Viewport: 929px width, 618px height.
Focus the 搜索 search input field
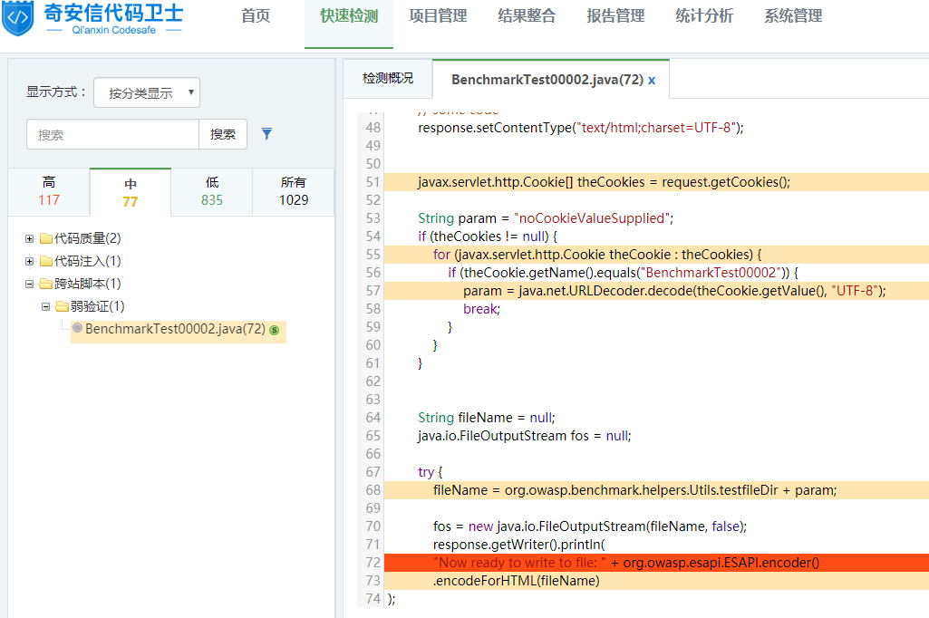pyautogui.click(x=112, y=134)
